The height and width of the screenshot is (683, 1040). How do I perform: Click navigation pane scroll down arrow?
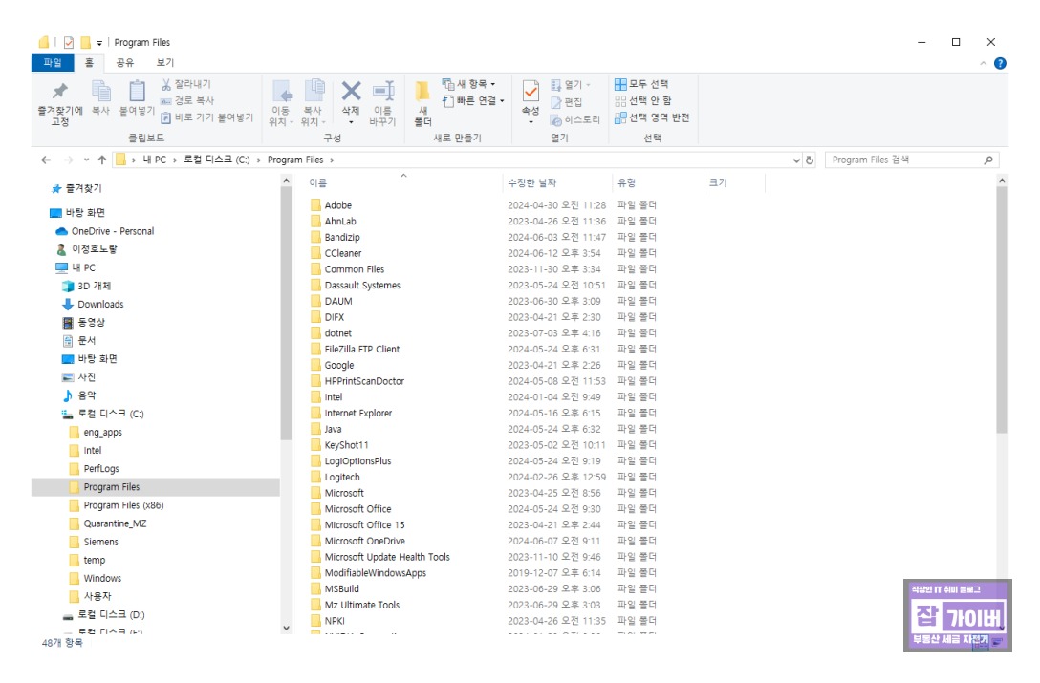286,628
